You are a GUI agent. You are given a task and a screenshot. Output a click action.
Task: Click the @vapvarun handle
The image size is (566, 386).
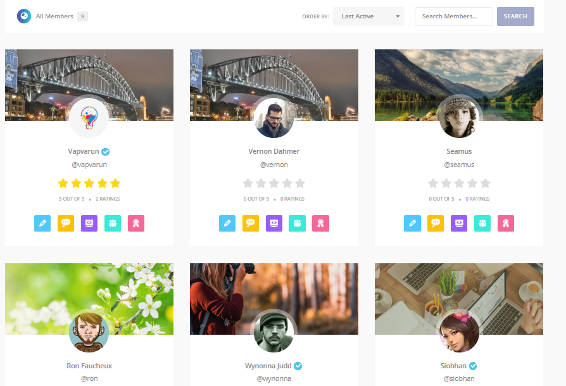[x=89, y=165]
